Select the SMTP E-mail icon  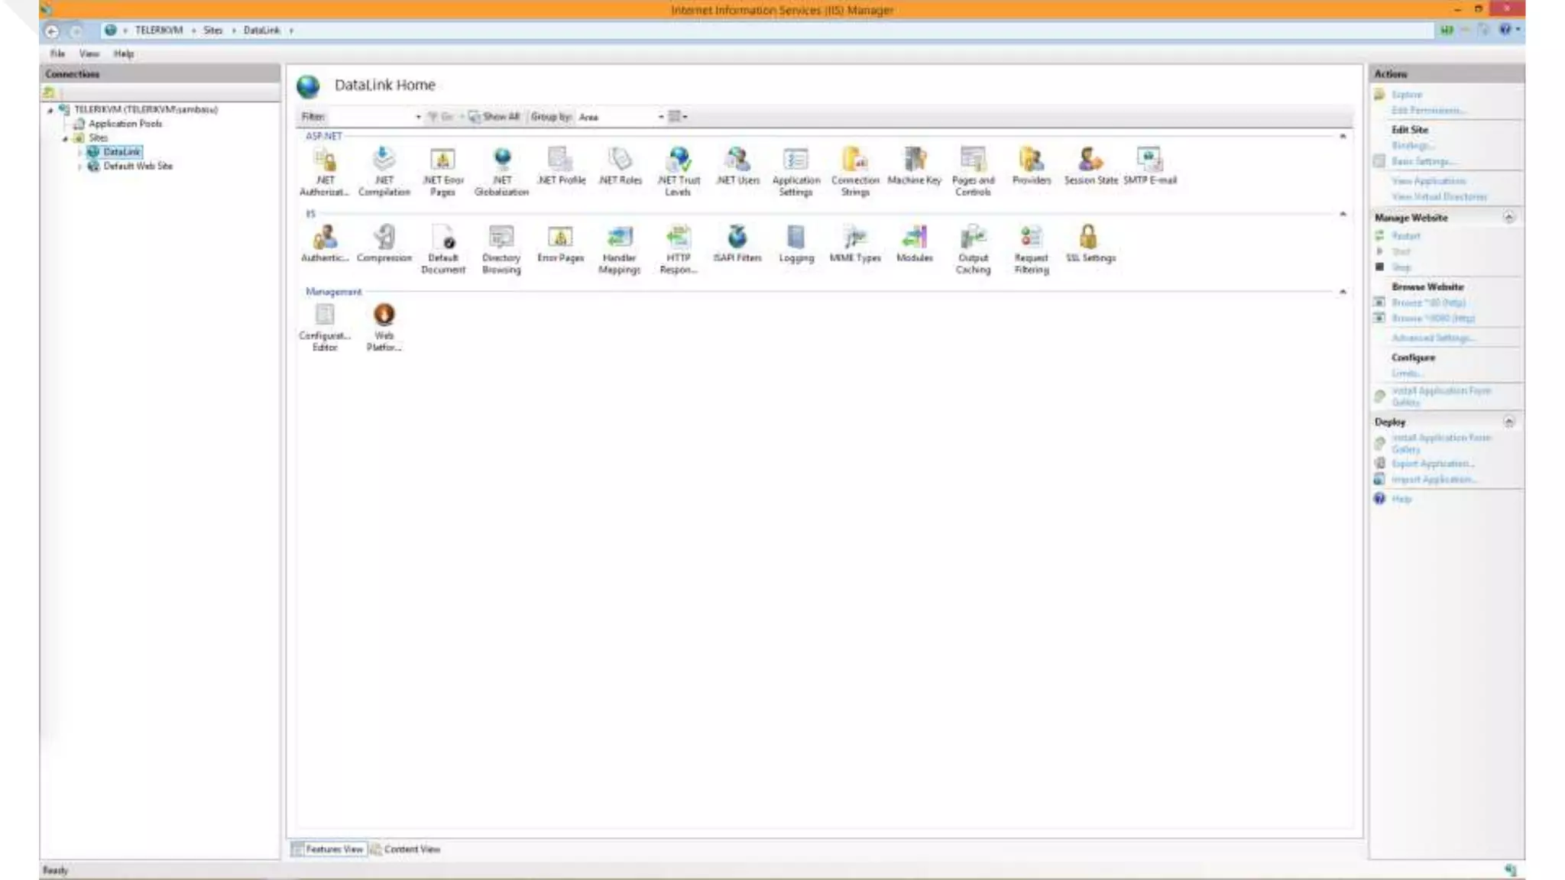click(1149, 166)
